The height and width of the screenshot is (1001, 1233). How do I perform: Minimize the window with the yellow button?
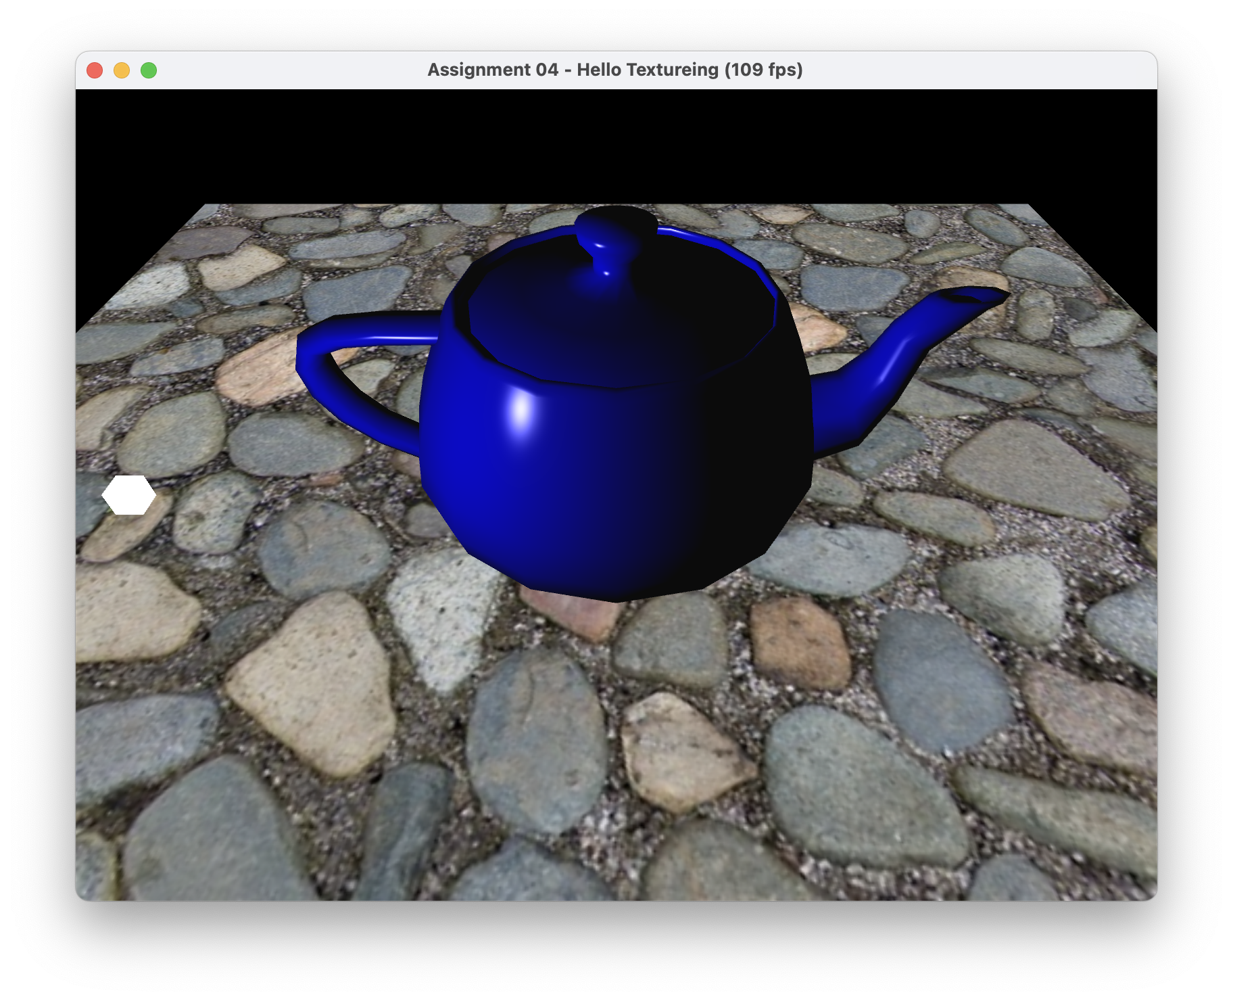coord(122,70)
